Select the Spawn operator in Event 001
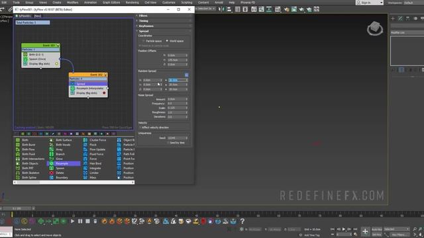Viewport: 424px width, 238px height. [40, 59]
